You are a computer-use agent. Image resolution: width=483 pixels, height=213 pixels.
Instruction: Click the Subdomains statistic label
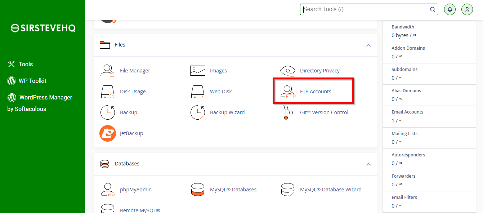point(404,70)
